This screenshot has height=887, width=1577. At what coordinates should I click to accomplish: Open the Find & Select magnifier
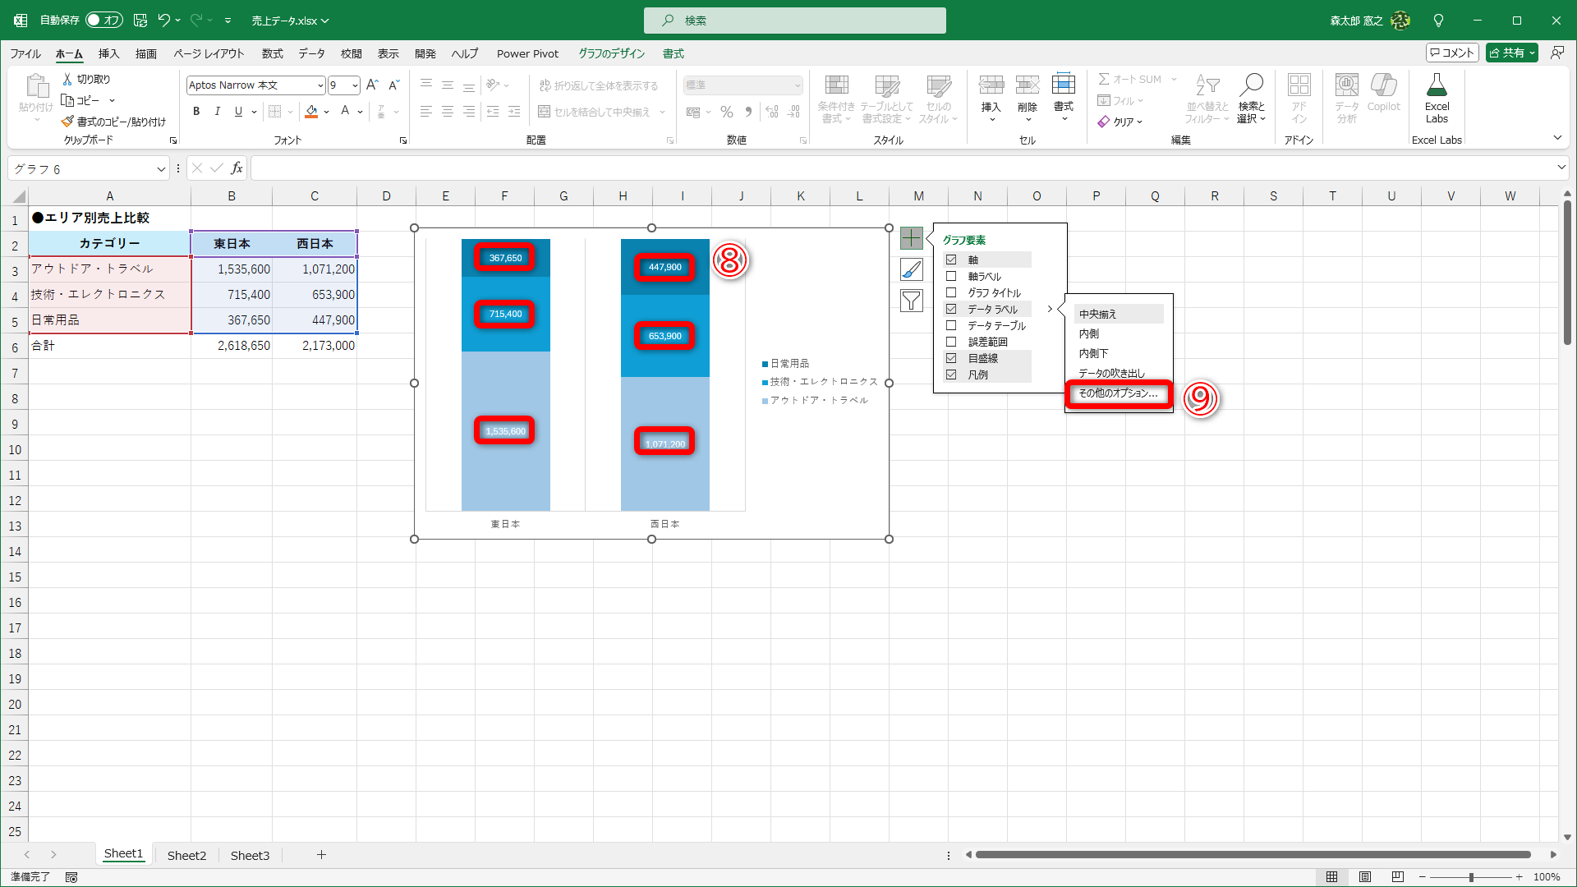1251,85
